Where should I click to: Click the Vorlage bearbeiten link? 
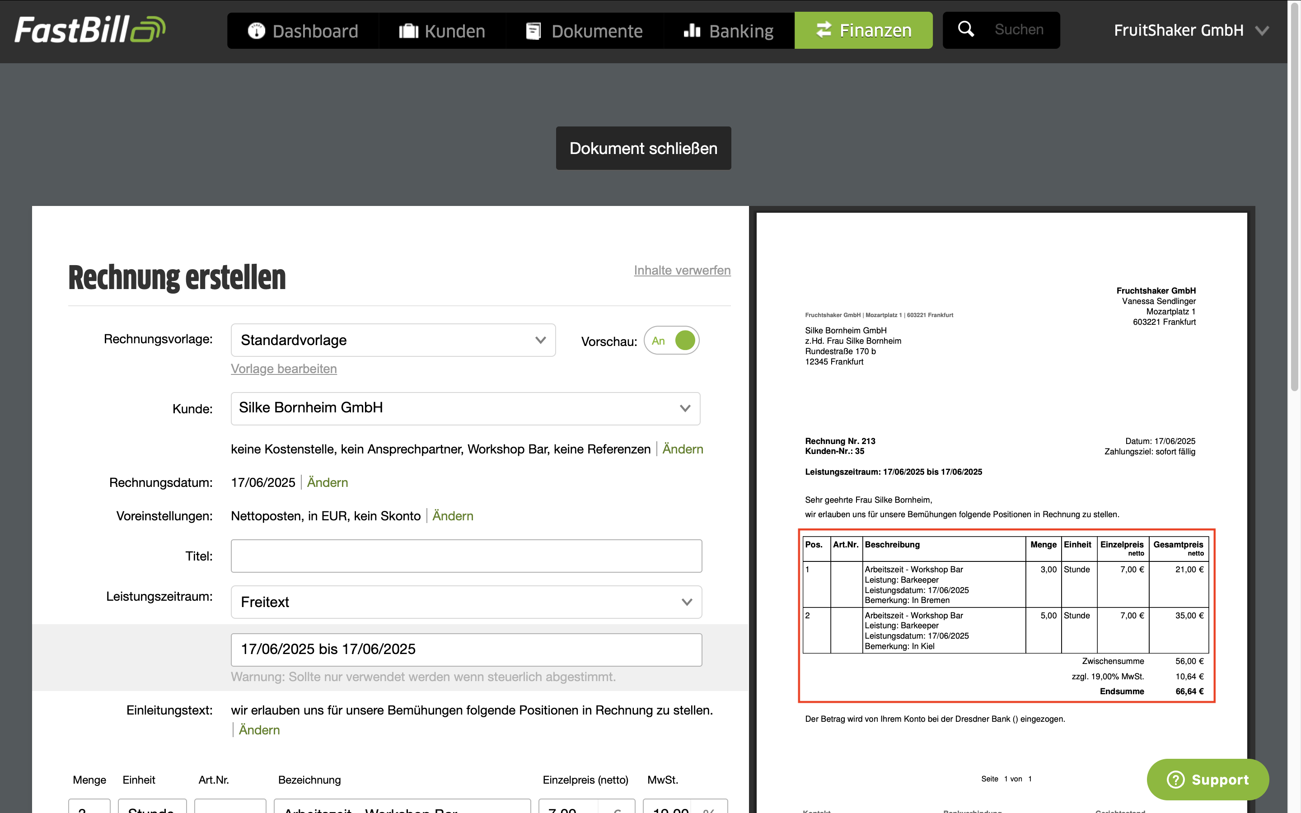click(284, 369)
